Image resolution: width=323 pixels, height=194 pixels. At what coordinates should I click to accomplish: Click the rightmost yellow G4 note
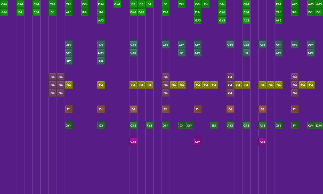click(311, 85)
